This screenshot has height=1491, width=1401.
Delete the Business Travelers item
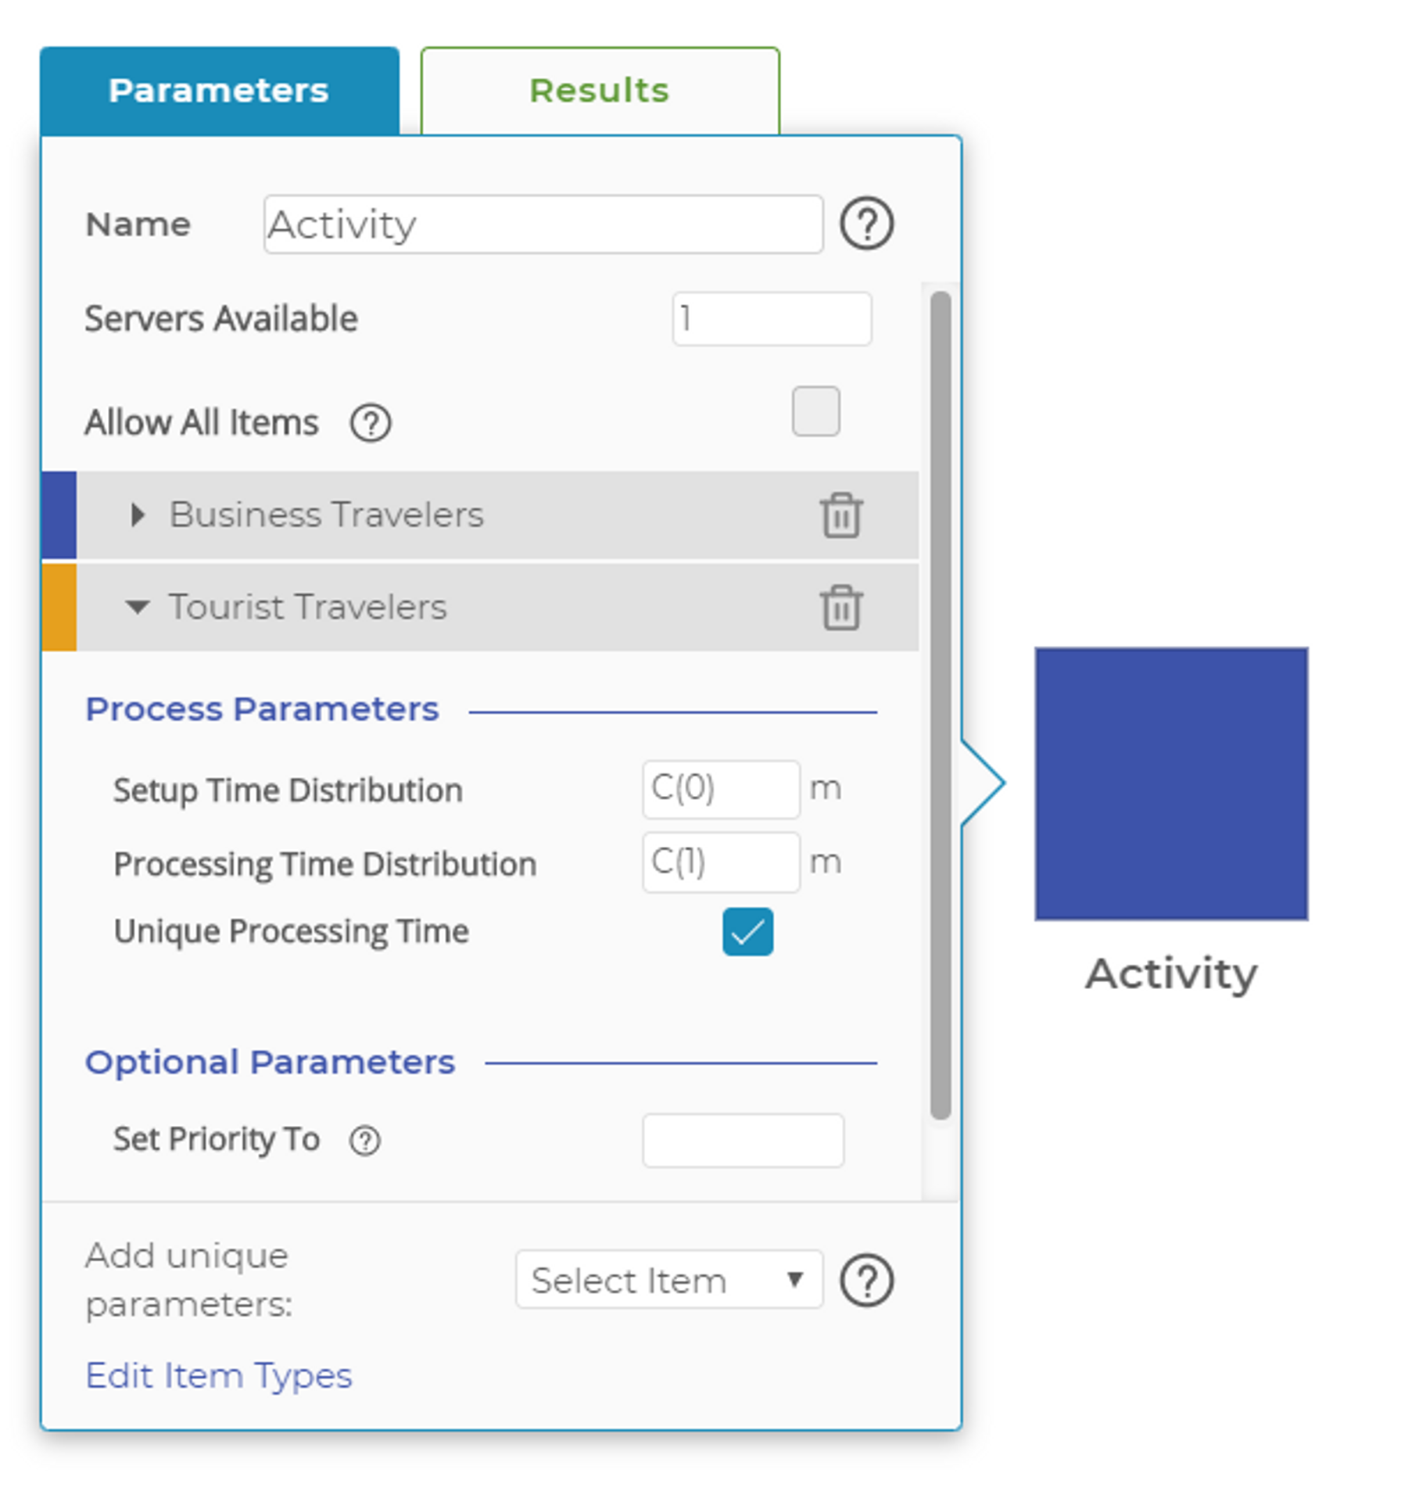tap(841, 515)
